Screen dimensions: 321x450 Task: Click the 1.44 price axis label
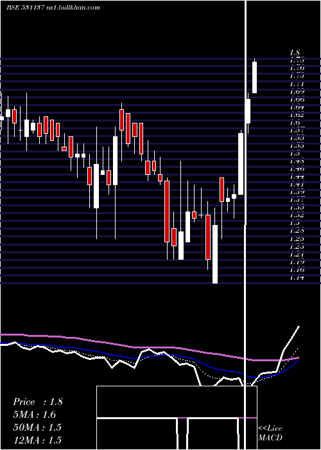click(x=297, y=177)
